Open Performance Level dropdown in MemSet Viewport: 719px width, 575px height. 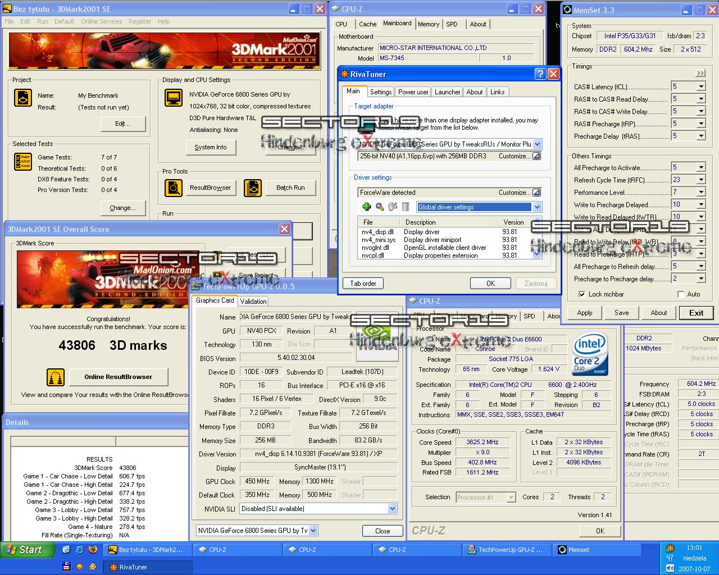click(x=701, y=192)
